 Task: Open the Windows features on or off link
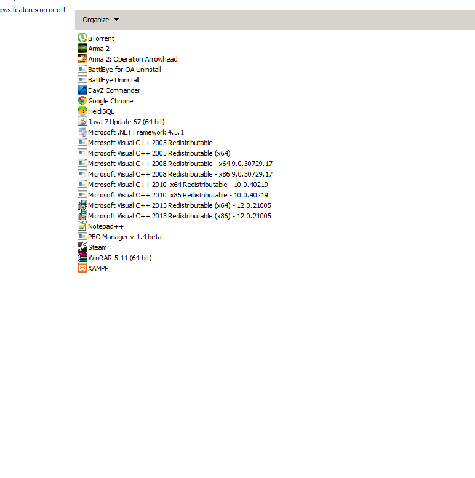click(33, 10)
